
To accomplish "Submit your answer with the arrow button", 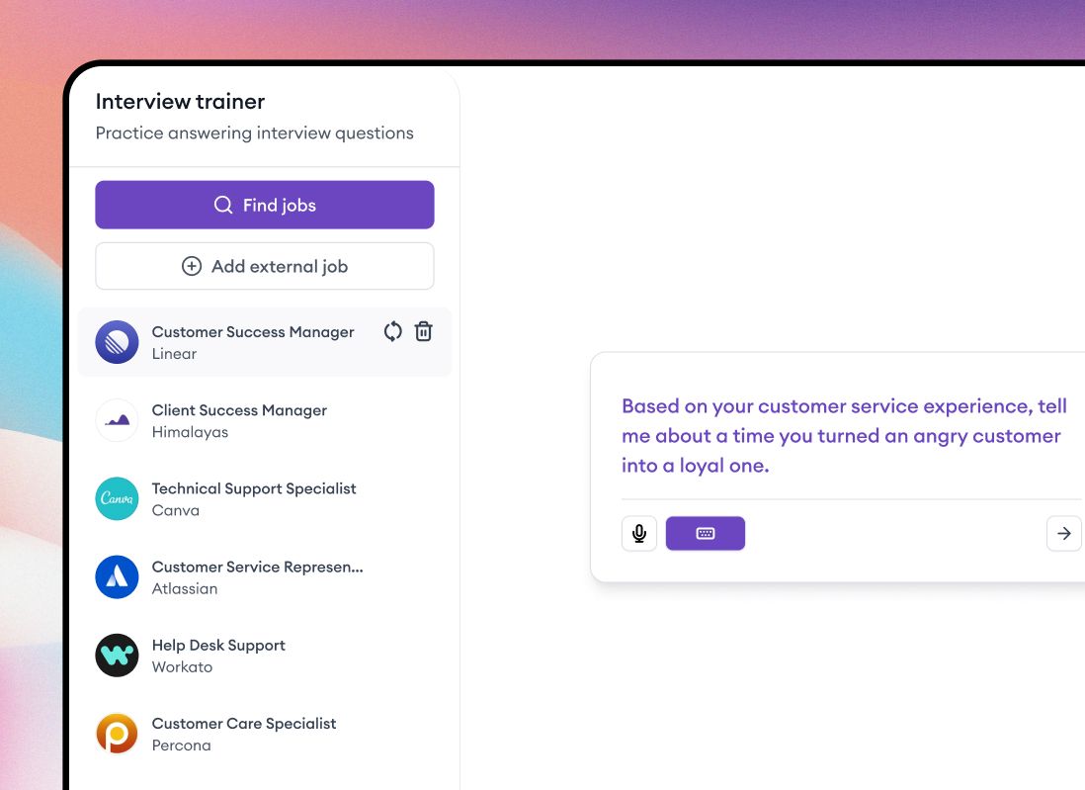I will (x=1063, y=532).
